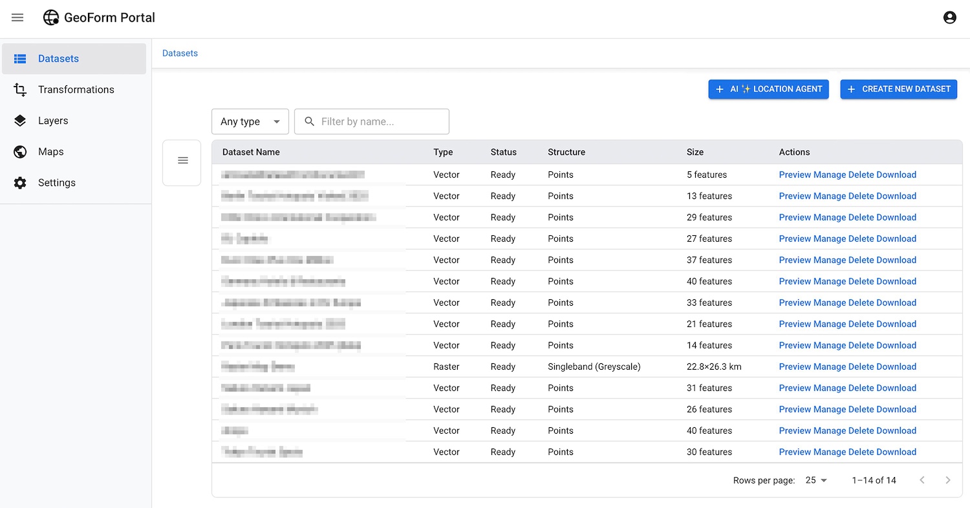Click the Layers stack icon in sidebar
Viewport: 970px width, 508px height.
pyautogui.click(x=20, y=121)
